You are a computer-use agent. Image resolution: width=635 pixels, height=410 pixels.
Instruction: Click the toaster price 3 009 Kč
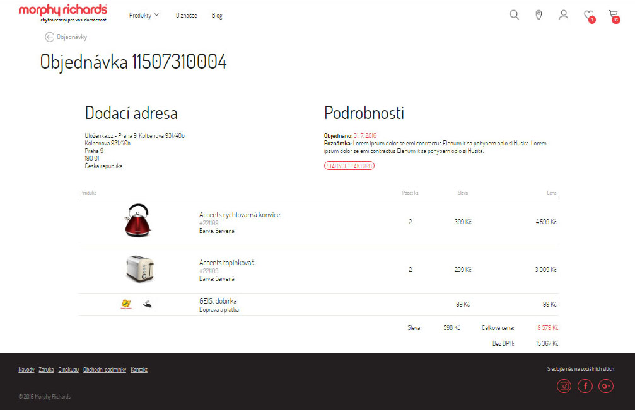tap(545, 270)
